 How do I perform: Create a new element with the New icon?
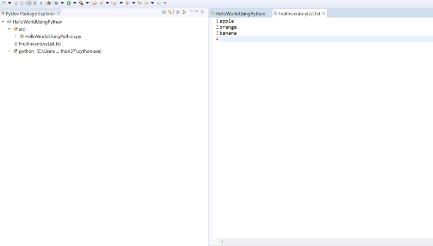[3, 3]
